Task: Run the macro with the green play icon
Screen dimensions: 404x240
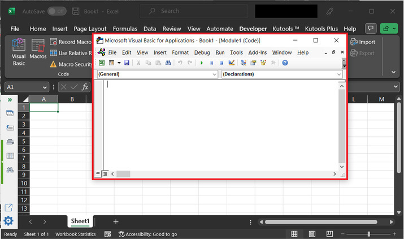Action: coord(202,63)
